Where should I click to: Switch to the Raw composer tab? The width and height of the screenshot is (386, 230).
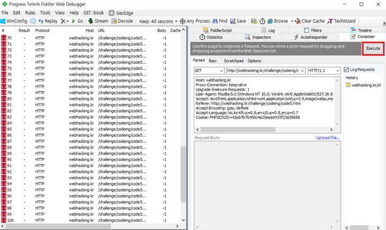(213, 61)
